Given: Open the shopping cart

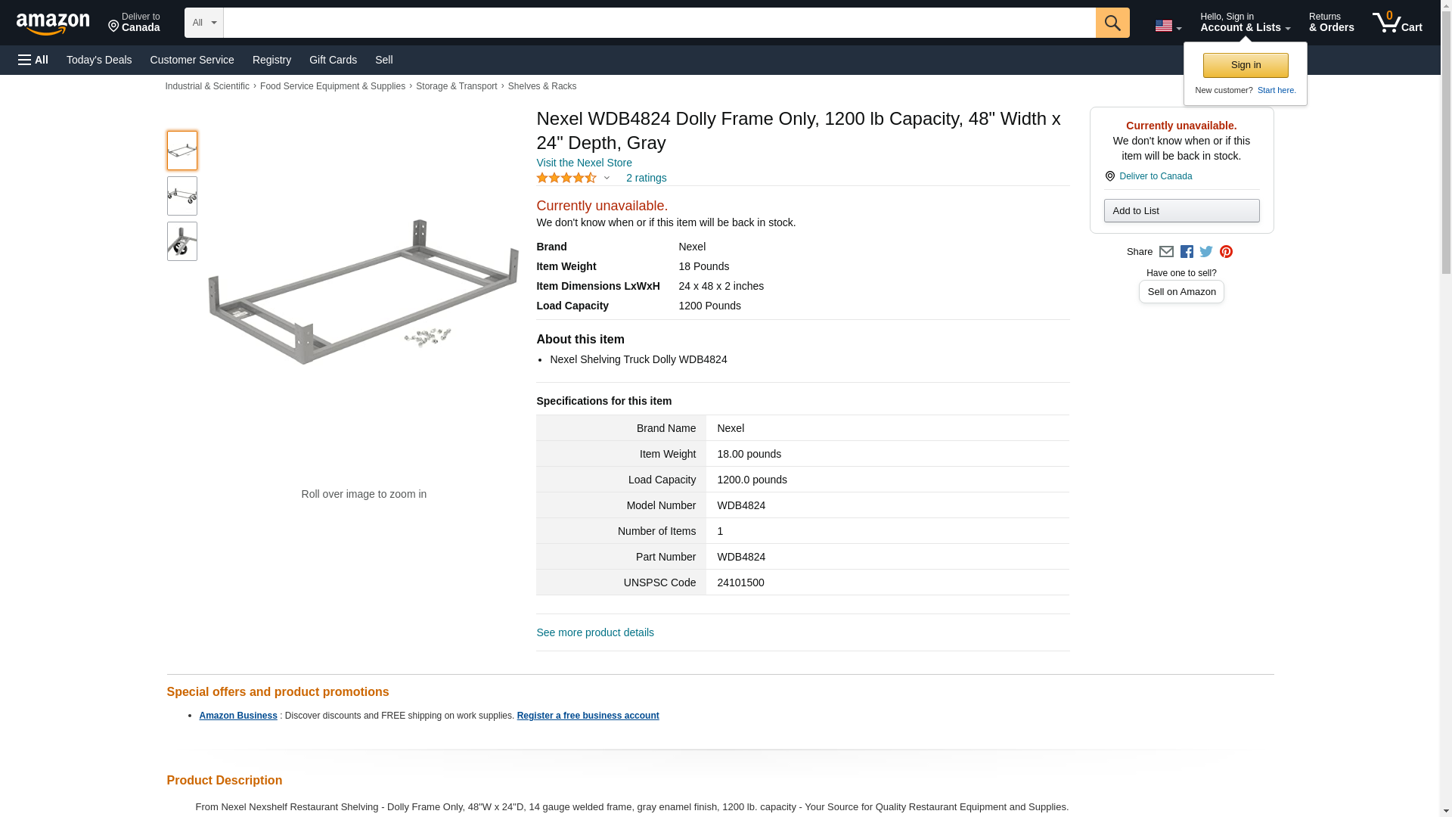Looking at the screenshot, I should (1398, 23).
